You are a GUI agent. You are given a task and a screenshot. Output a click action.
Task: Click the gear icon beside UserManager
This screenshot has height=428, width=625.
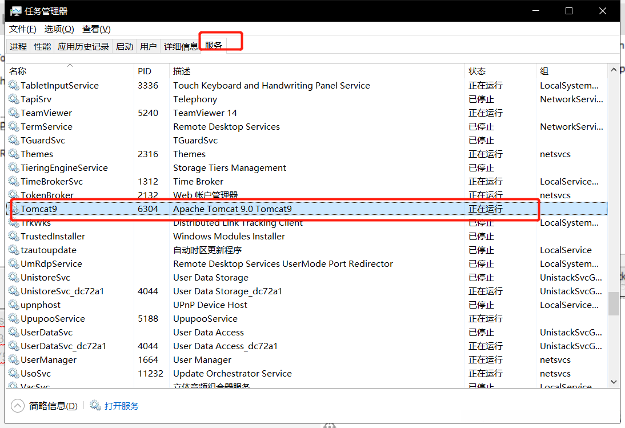click(x=14, y=360)
